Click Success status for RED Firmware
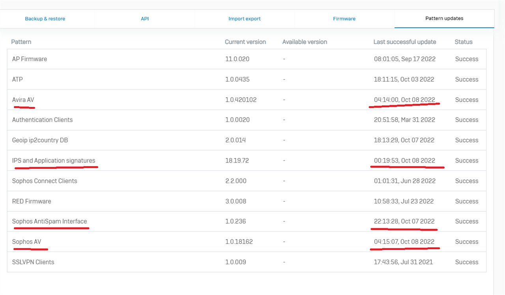Screen dimensions: 505x295 [x=467, y=201]
